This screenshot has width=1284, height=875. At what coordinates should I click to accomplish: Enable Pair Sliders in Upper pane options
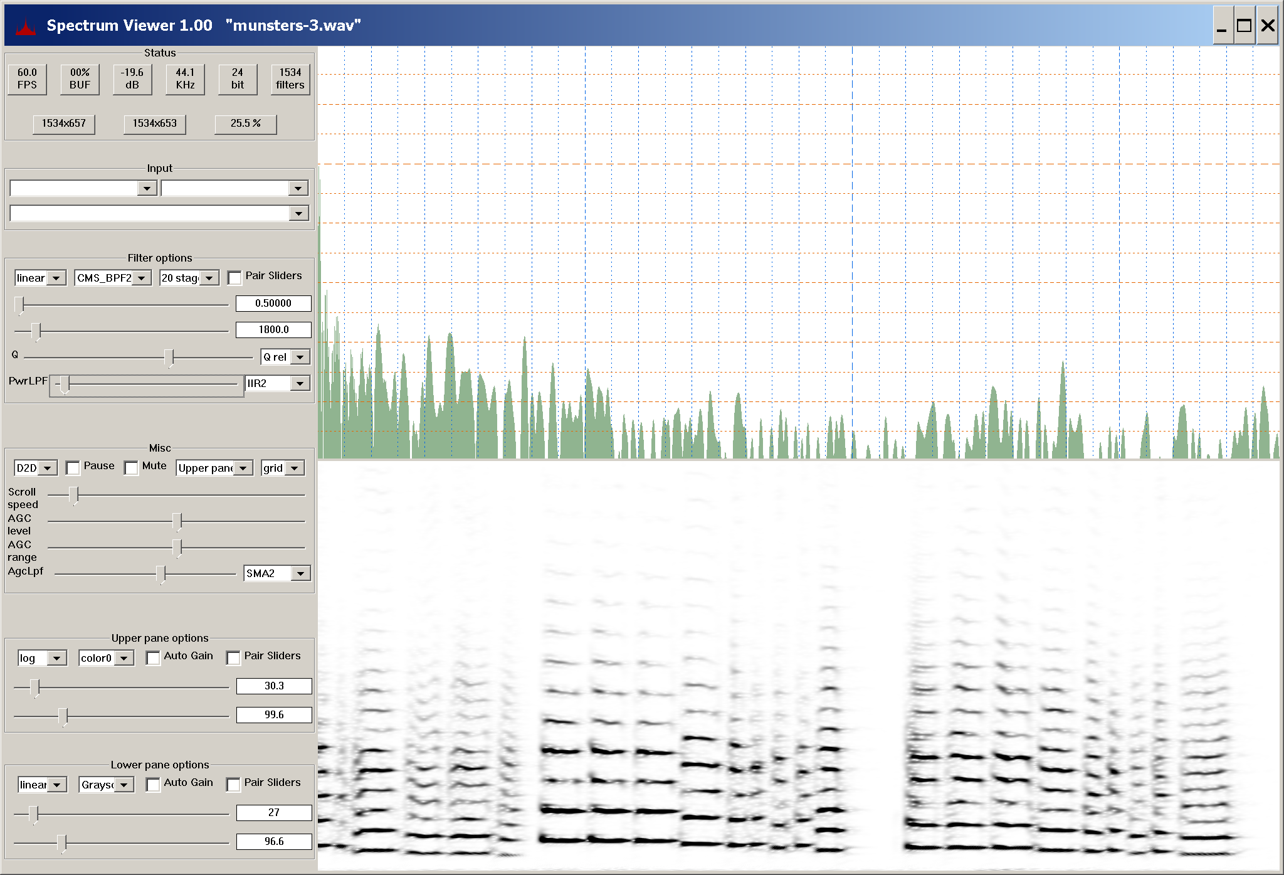tap(233, 657)
